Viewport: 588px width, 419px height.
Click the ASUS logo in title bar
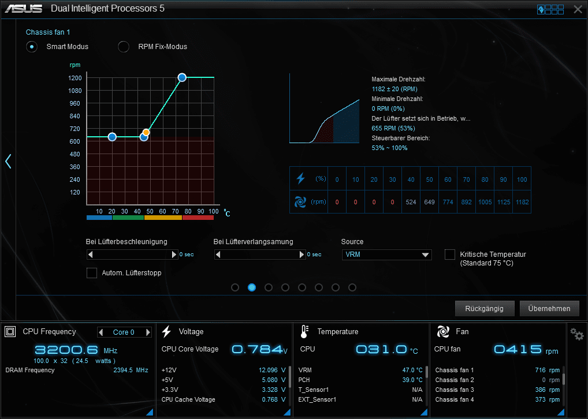pyautogui.click(x=23, y=9)
